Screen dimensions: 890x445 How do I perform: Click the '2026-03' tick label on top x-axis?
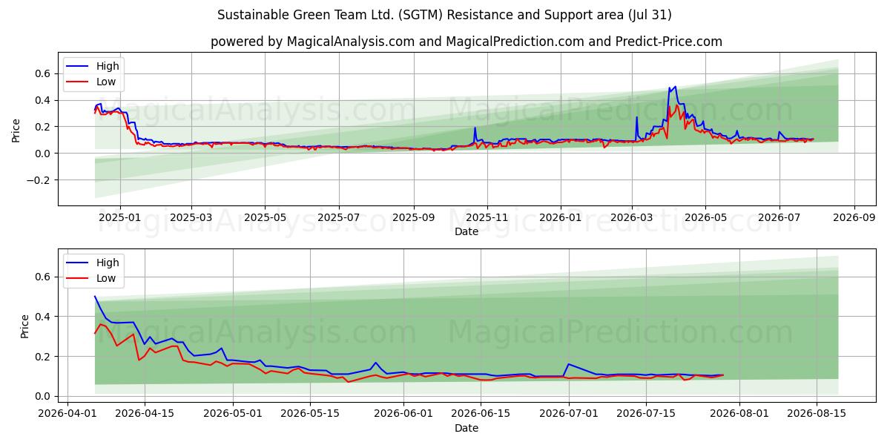click(x=632, y=218)
